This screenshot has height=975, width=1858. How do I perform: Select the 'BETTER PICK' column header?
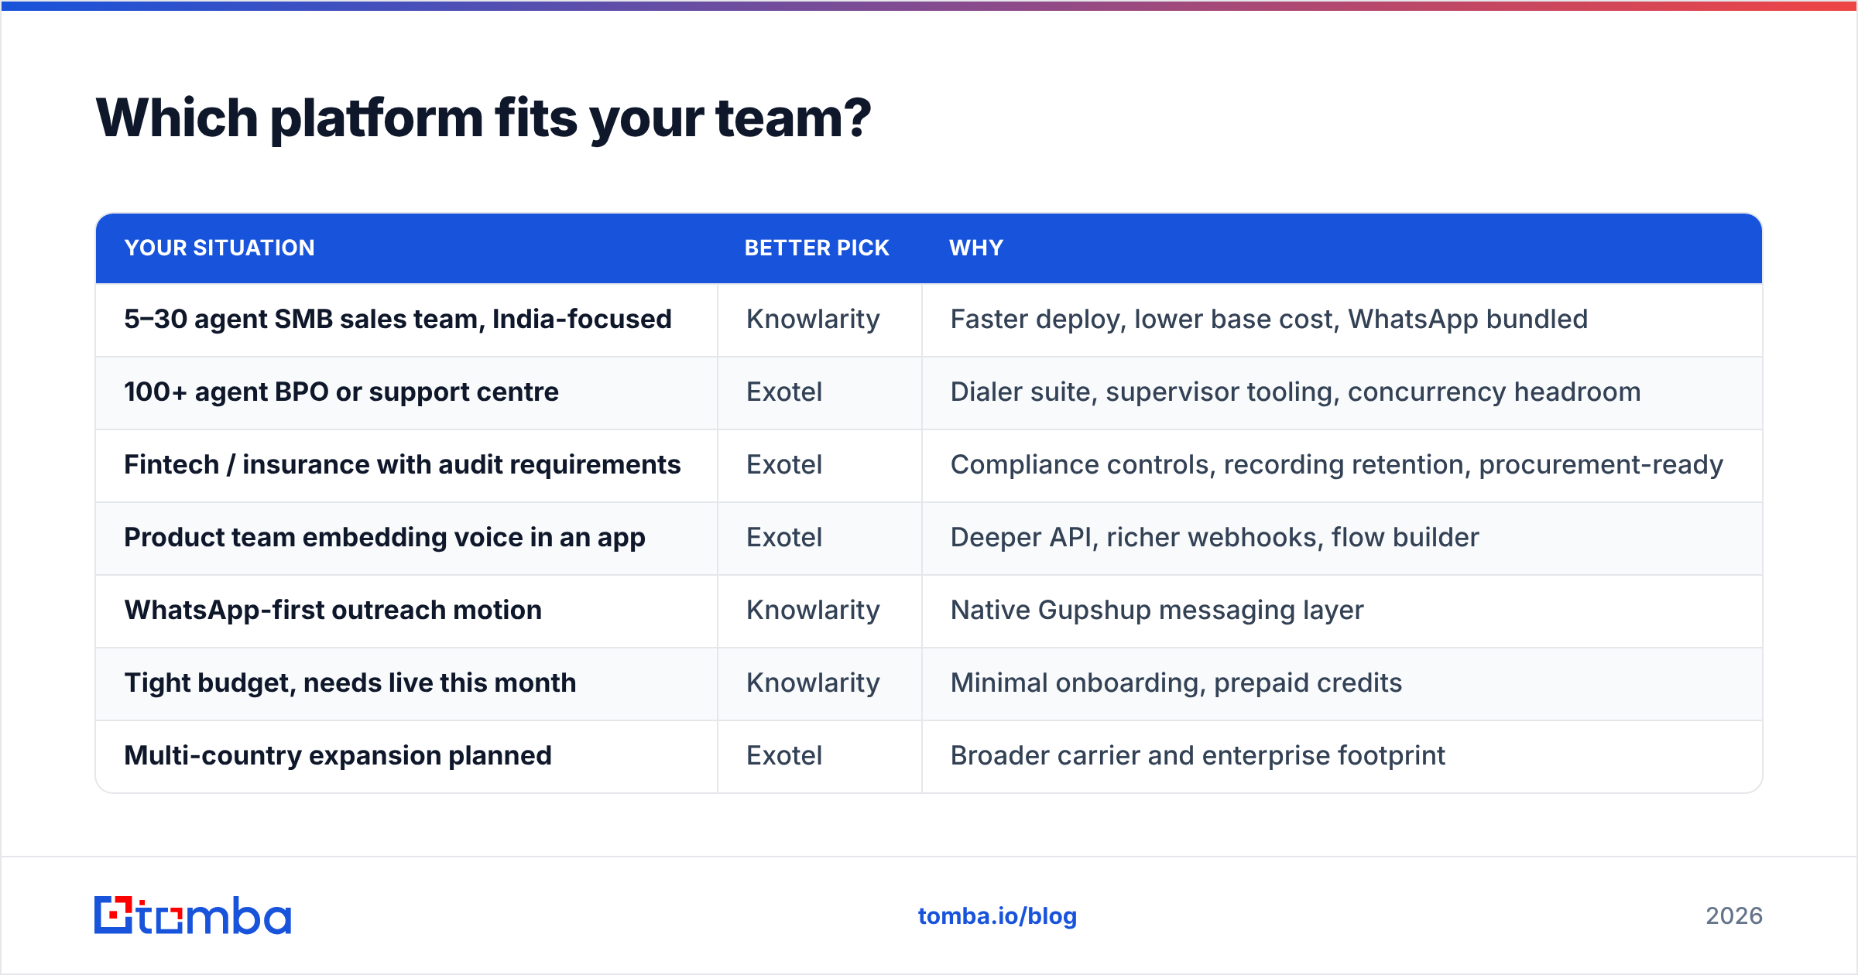point(817,248)
